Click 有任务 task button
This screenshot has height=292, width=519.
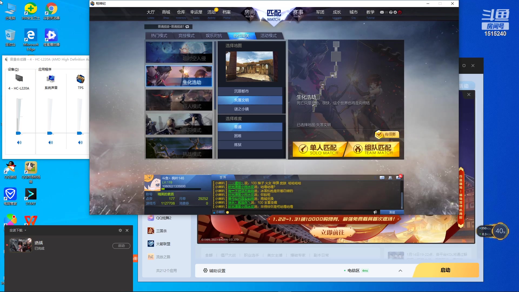(387, 134)
